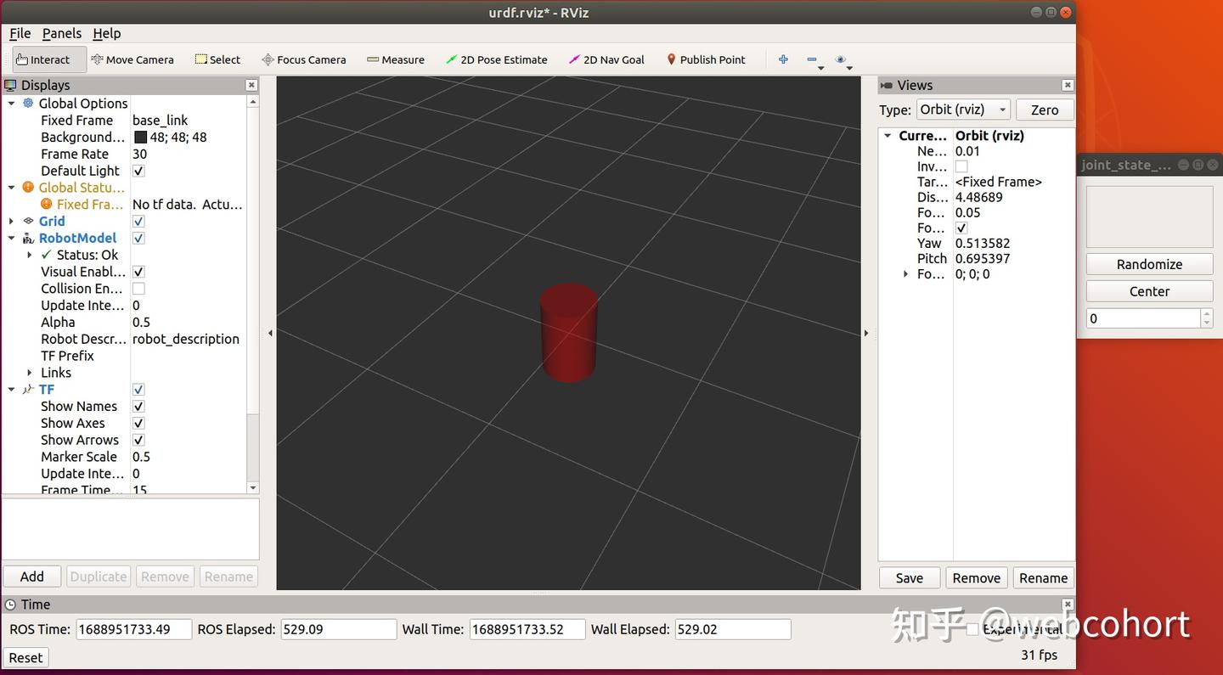
Task: Open the File menu
Action: 20,33
